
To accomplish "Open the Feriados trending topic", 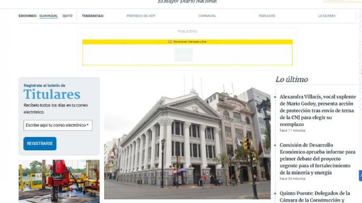I will click(x=267, y=16).
